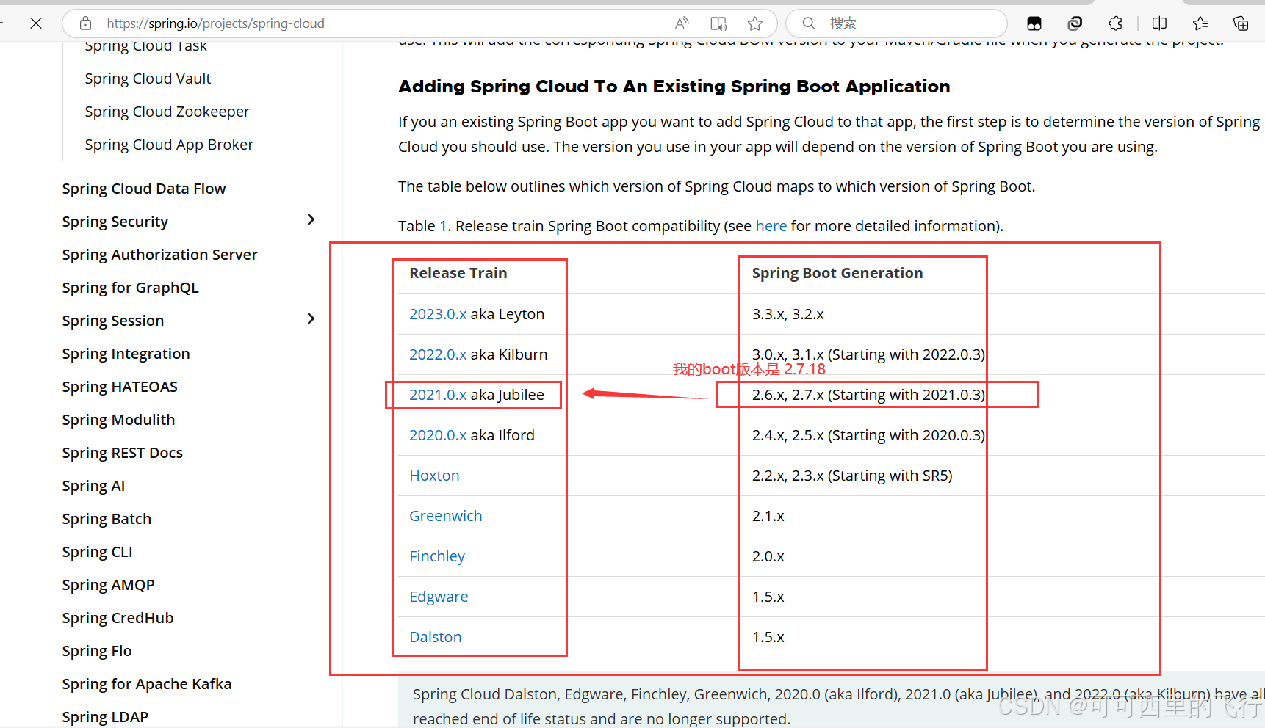1265x728 pixels.
Task: Select the '2.1.x' table cell
Action: (768, 516)
